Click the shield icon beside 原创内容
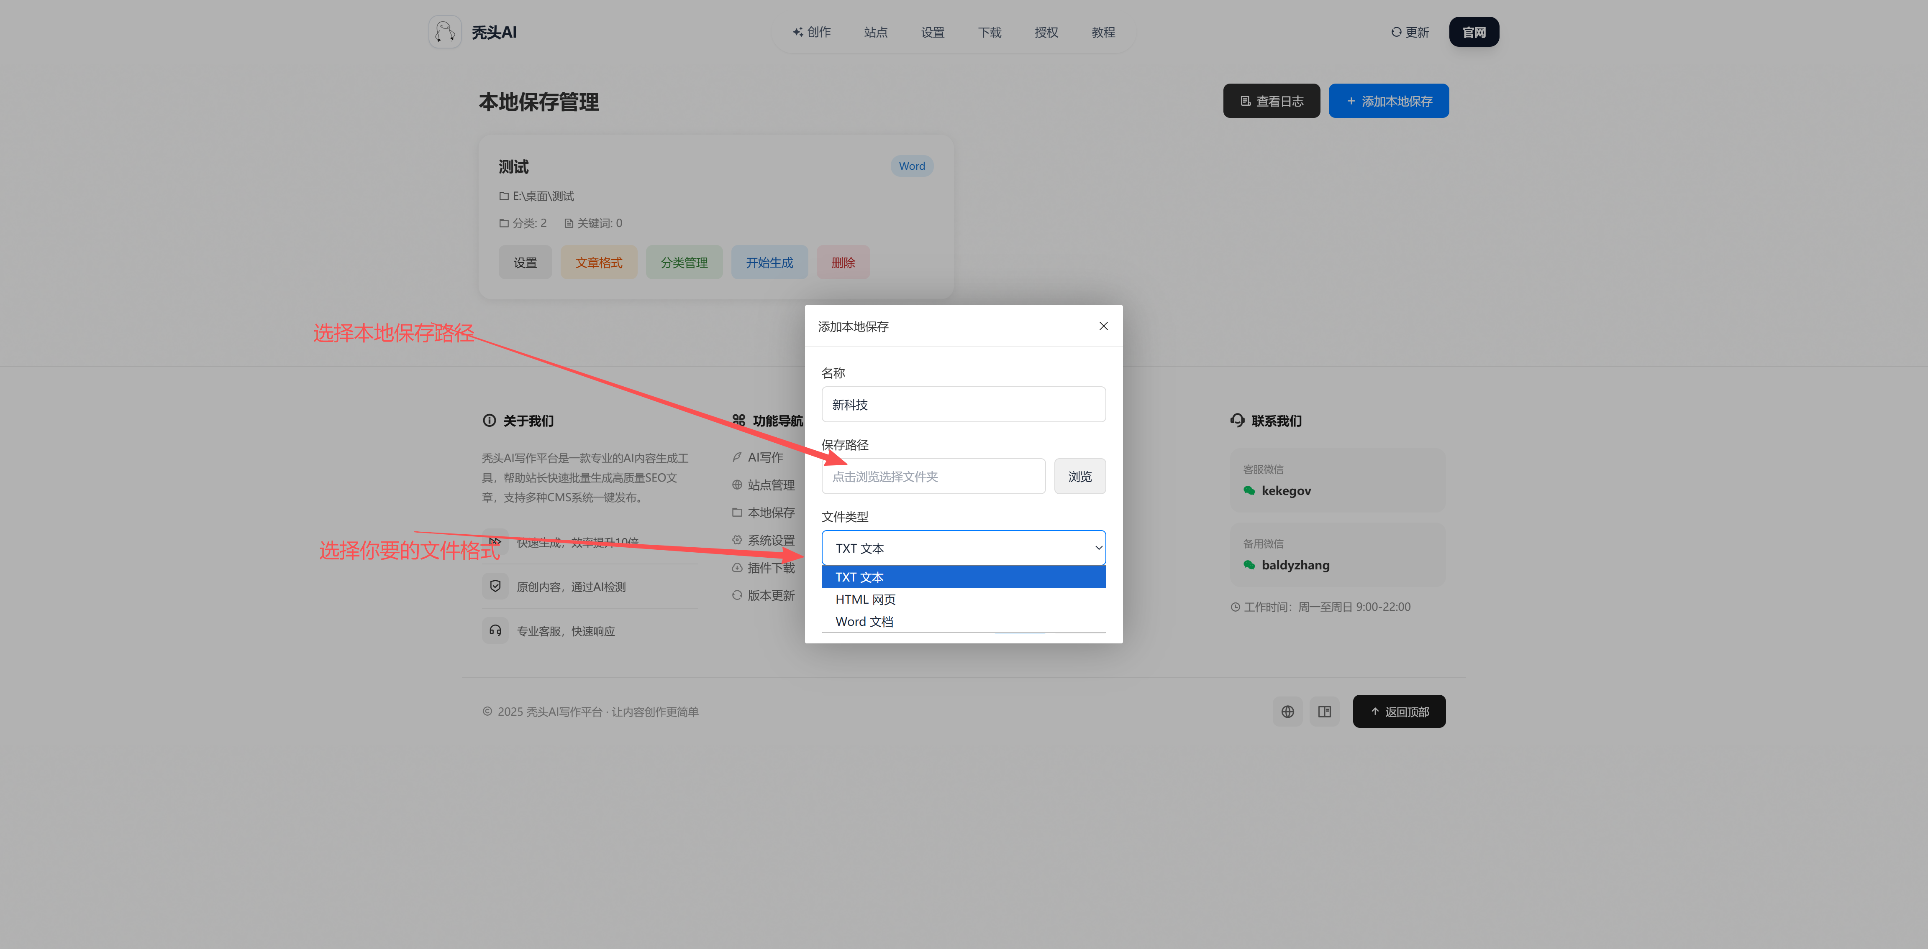 (x=495, y=586)
